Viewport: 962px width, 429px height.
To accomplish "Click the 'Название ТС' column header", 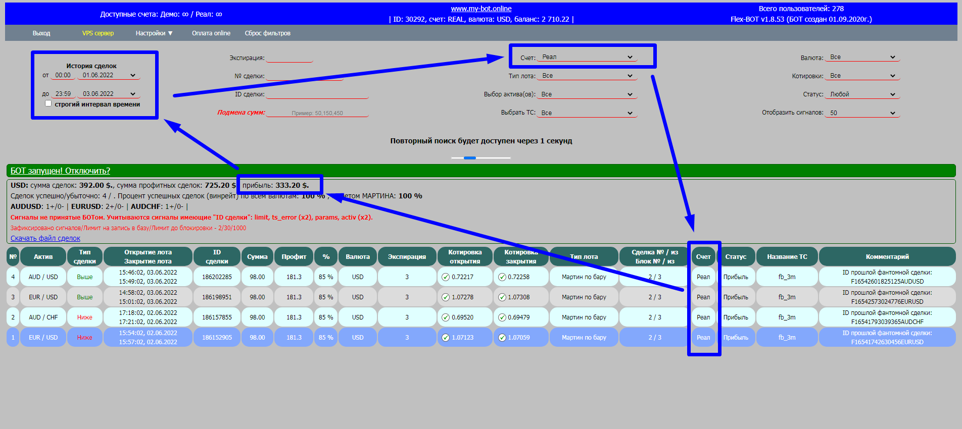I will pos(787,256).
